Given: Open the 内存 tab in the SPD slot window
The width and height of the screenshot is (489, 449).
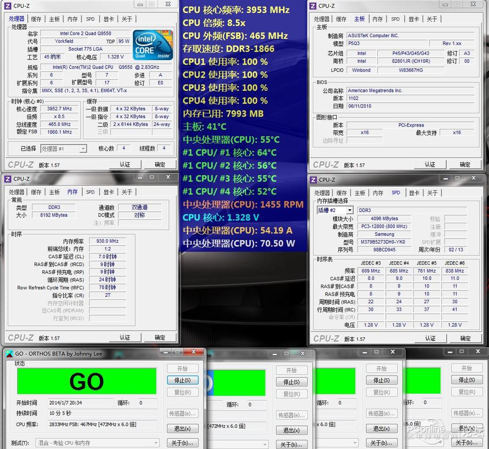Looking at the screenshot, I should [378, 193].
